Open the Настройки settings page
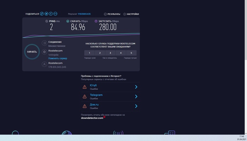The width and height of the screenshot is (247, 141). point(131,14)
